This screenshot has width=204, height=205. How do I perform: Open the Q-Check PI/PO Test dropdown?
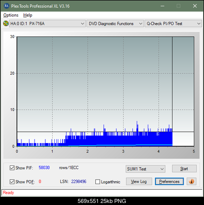[x=173, y=24]
